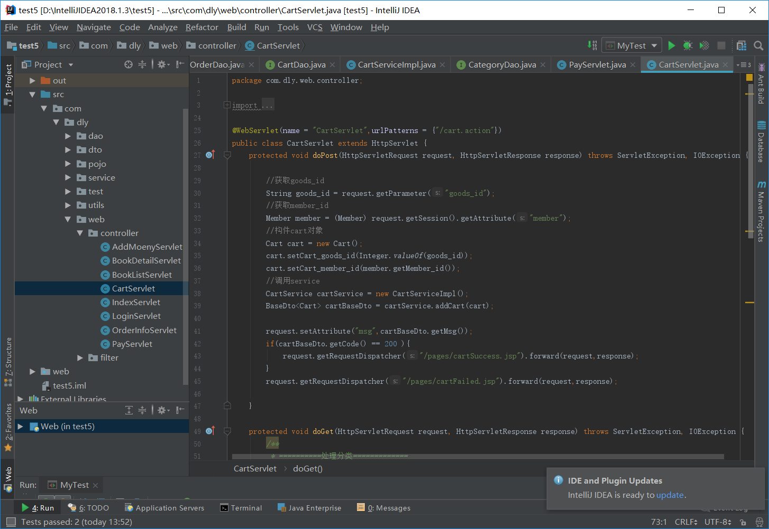769x529 pixels.
Task: Start debugging with the Debug bug icon
Action: [688, 45]
